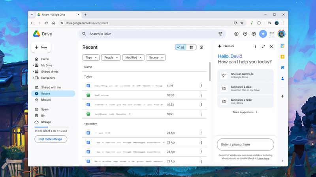This screenshot has height=177, width=316.
Task: Open the spreadsheet modified at 10:50
Action: [145, 95]
